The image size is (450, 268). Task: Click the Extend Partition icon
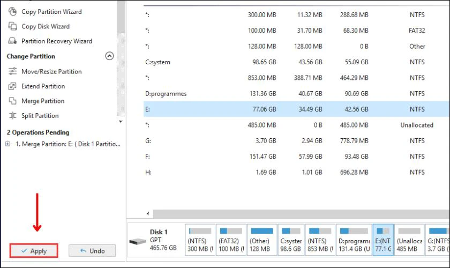click(x=12, y=86)
